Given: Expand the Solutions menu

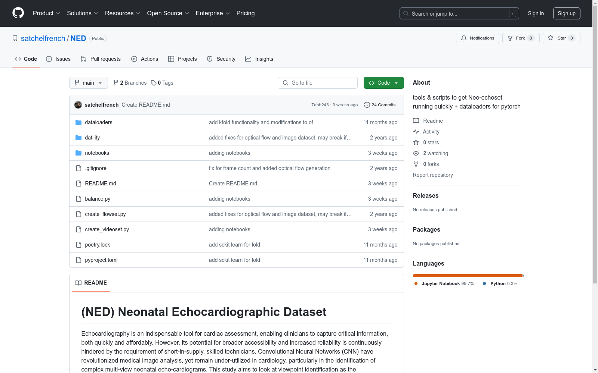Looking at the screenshot, I should pos(83,13).
